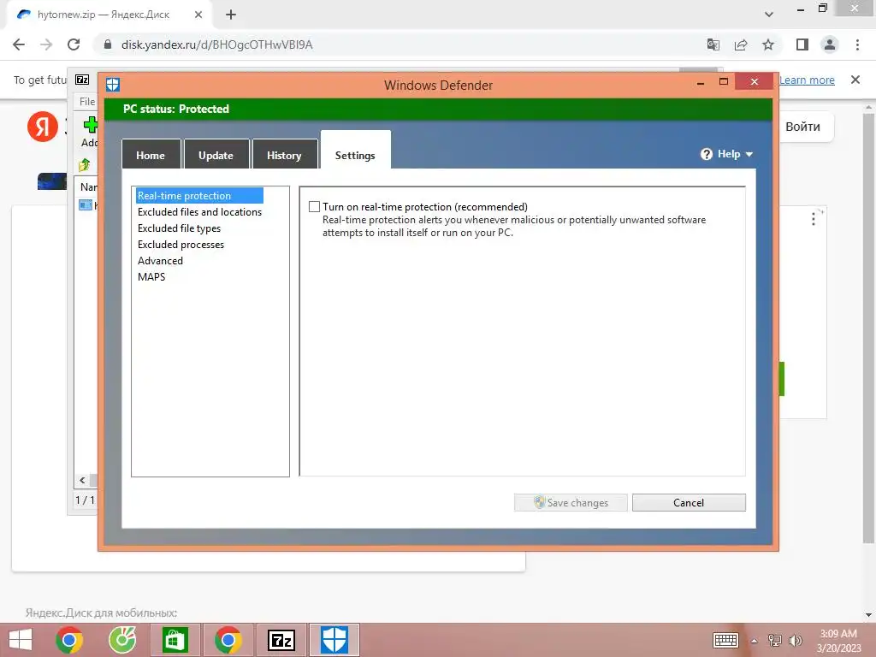Viewport: 876px width, 657px height.
Task: Click the Yandex Я logo
Action: 43,127
